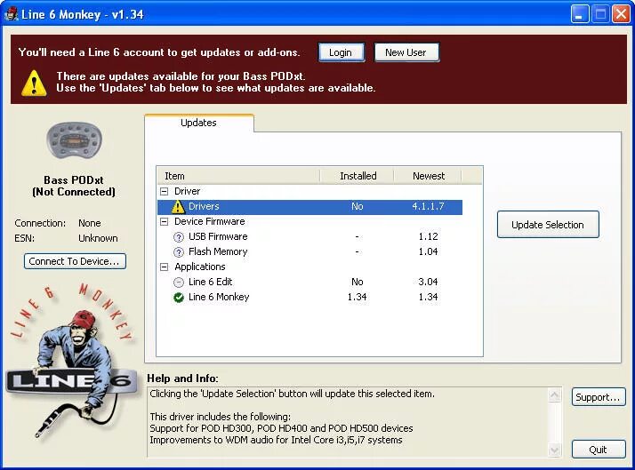Screen dimensions: 635x470
Task: Click the 1.12 USB Firmware newest version
Action: pyautogui.click(x=428, y=236)
